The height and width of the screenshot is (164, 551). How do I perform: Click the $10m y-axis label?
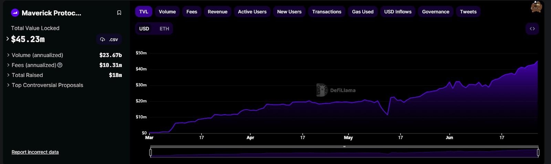point(141,117)
